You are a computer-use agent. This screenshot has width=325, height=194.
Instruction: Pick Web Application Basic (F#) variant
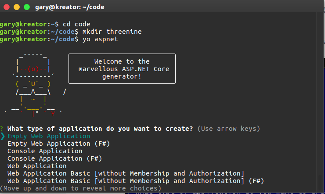tap(136, 181)
